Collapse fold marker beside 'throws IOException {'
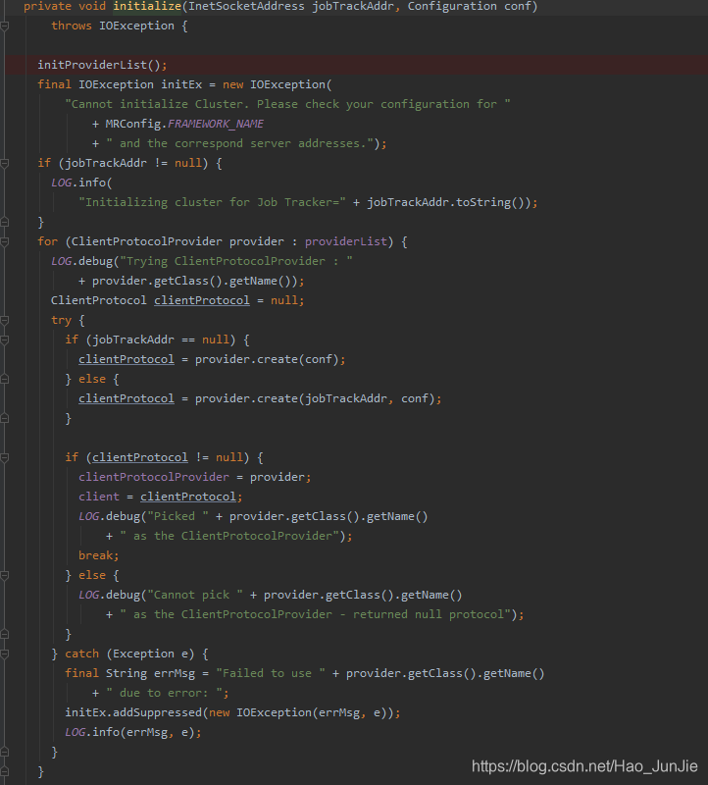This screenshot has height=785, width=708. pyautogui.click(x=5, y=26)
